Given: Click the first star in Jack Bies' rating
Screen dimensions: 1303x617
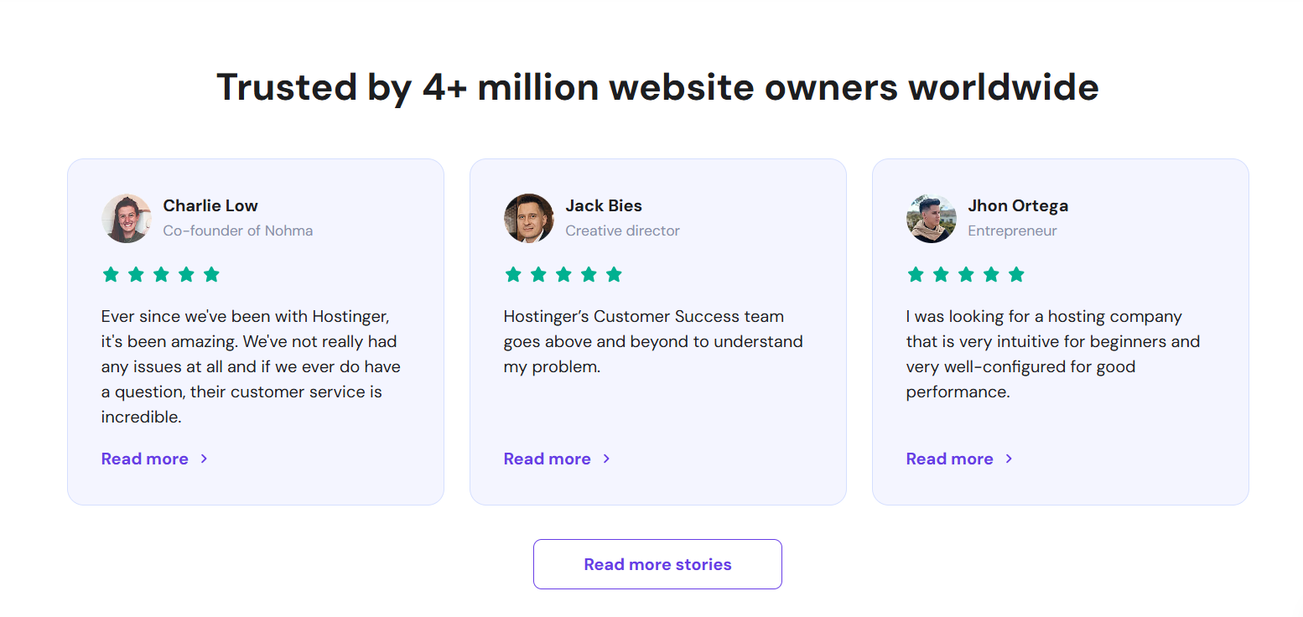Looking at the screenshot, I should click(x=513, y=274).
